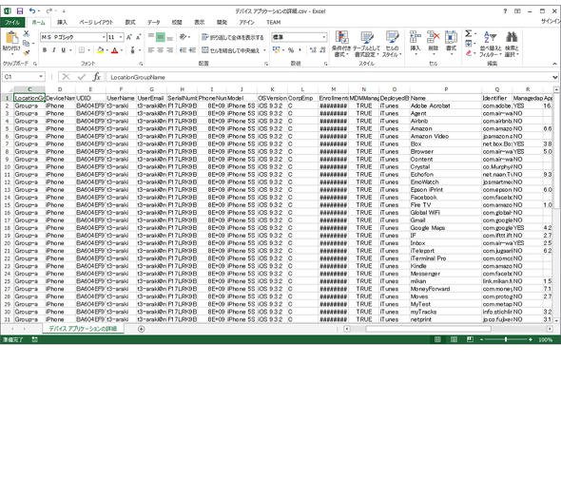Toggle Italic formatting
The image size is (561, 478).
point(53,50)
